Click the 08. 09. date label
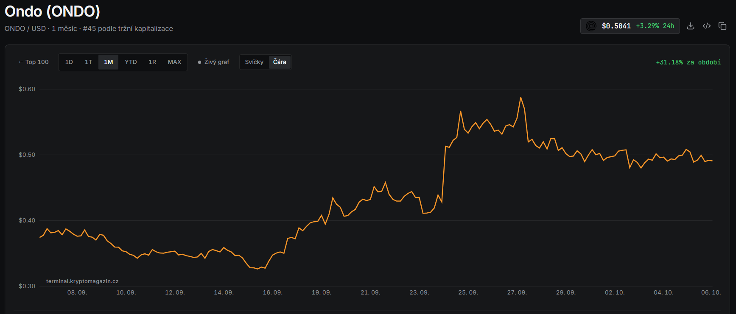 pyautogui.click(x=77, y=292)
